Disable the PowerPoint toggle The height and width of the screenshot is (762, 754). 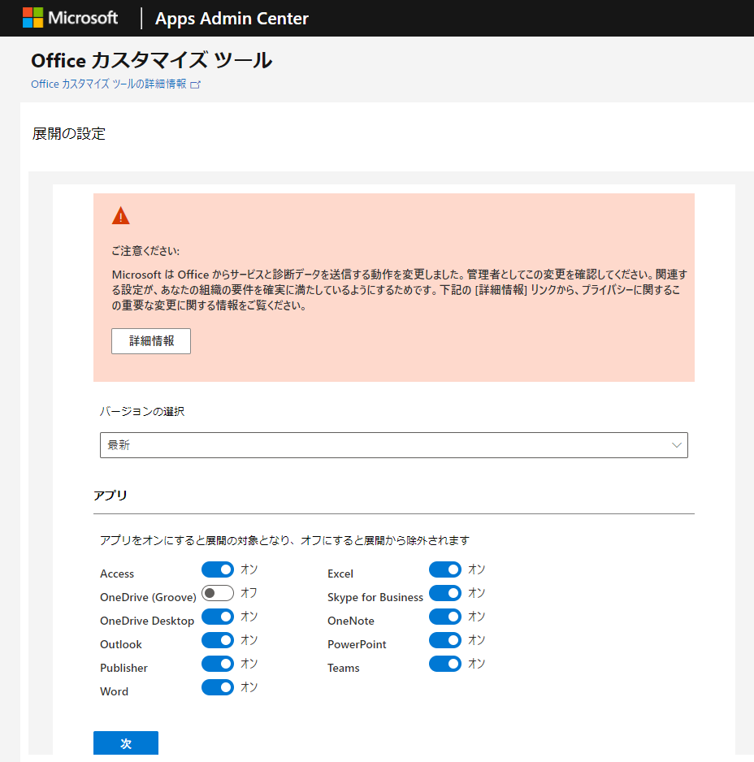coord(444,639)
